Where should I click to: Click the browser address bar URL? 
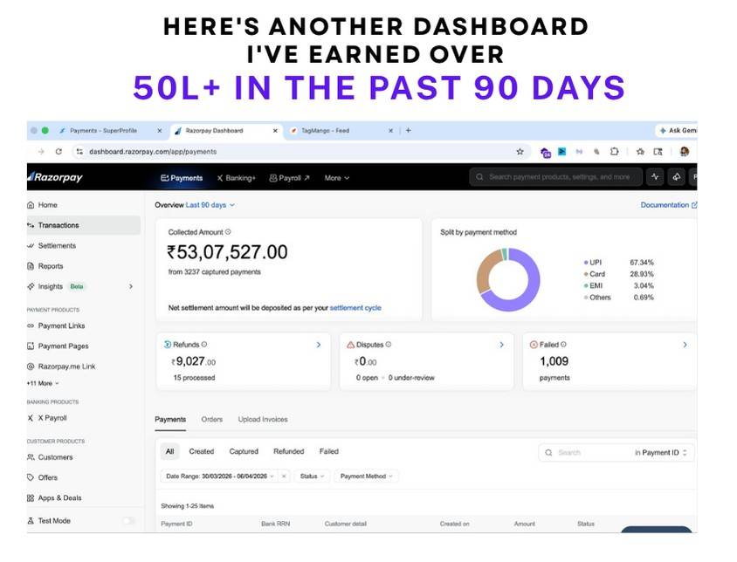coord(153,151)
